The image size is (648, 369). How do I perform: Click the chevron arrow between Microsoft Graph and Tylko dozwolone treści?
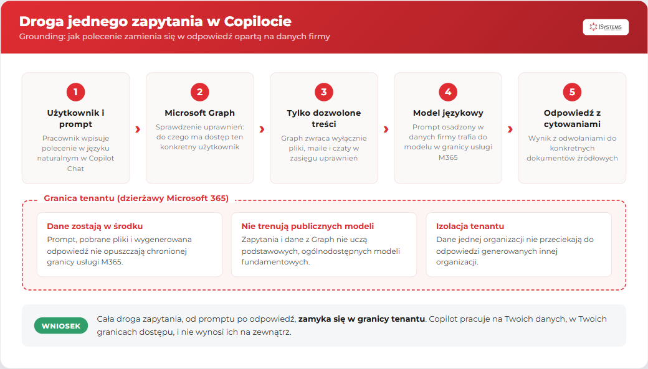point(262,129)
